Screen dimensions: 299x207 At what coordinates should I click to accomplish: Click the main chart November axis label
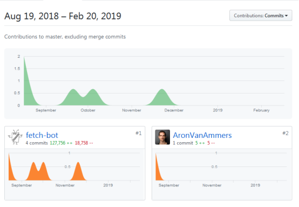click(x=132, y=110)
